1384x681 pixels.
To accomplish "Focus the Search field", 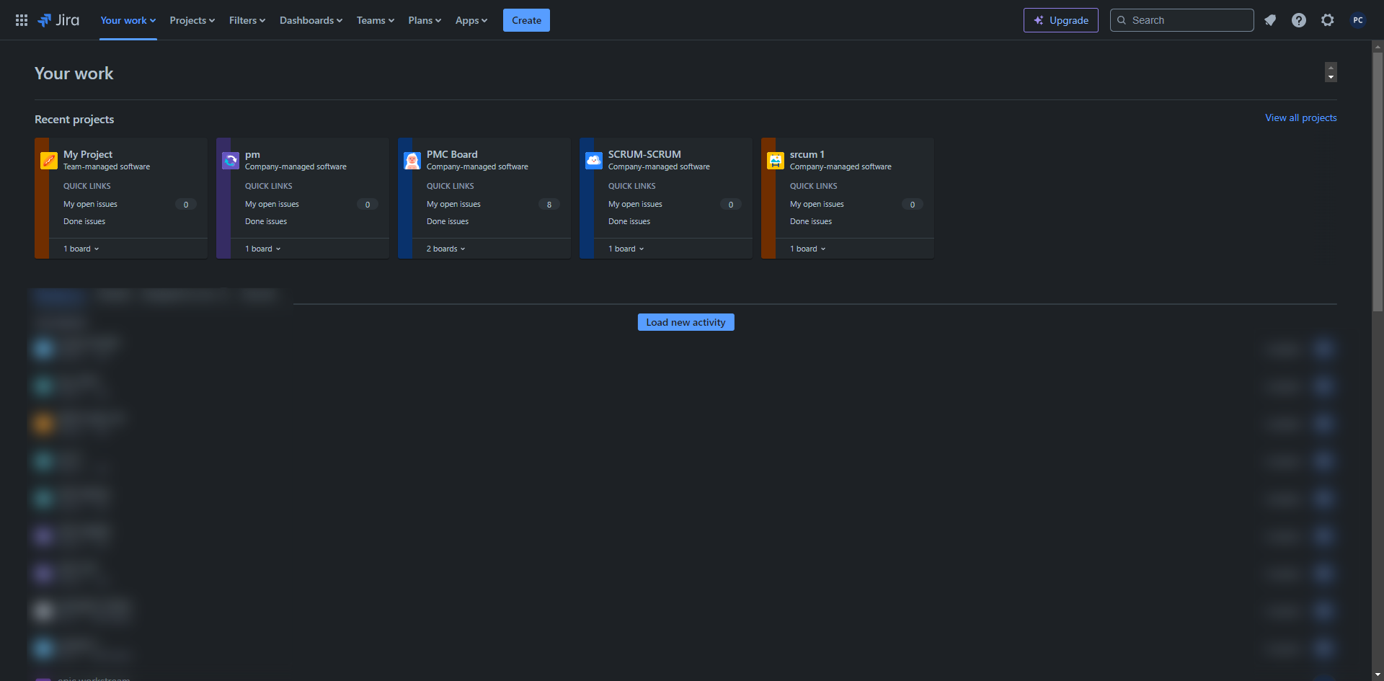I will coord(1182,20).
